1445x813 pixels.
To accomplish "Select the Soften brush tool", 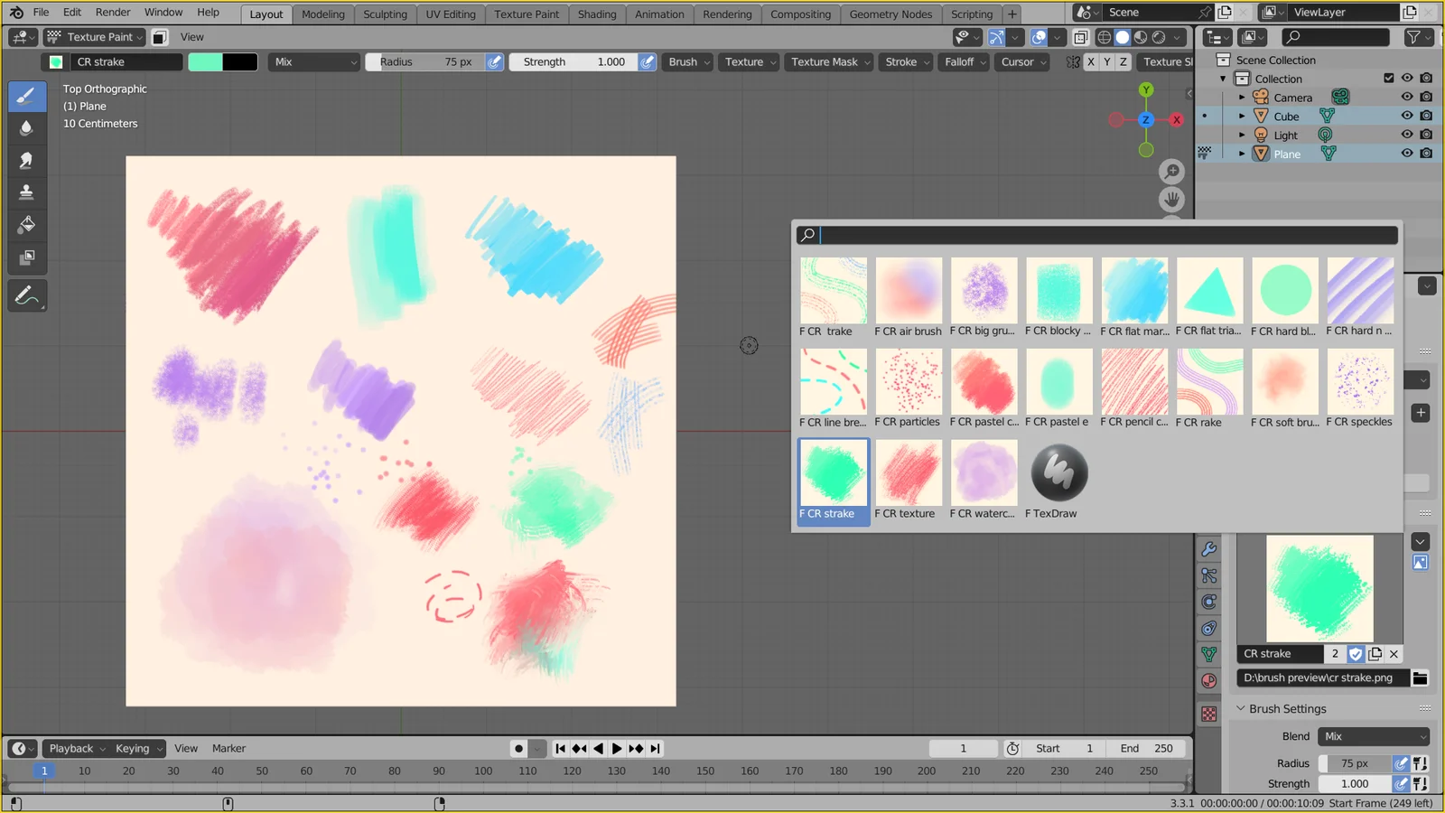I will (x=27, y=127).
